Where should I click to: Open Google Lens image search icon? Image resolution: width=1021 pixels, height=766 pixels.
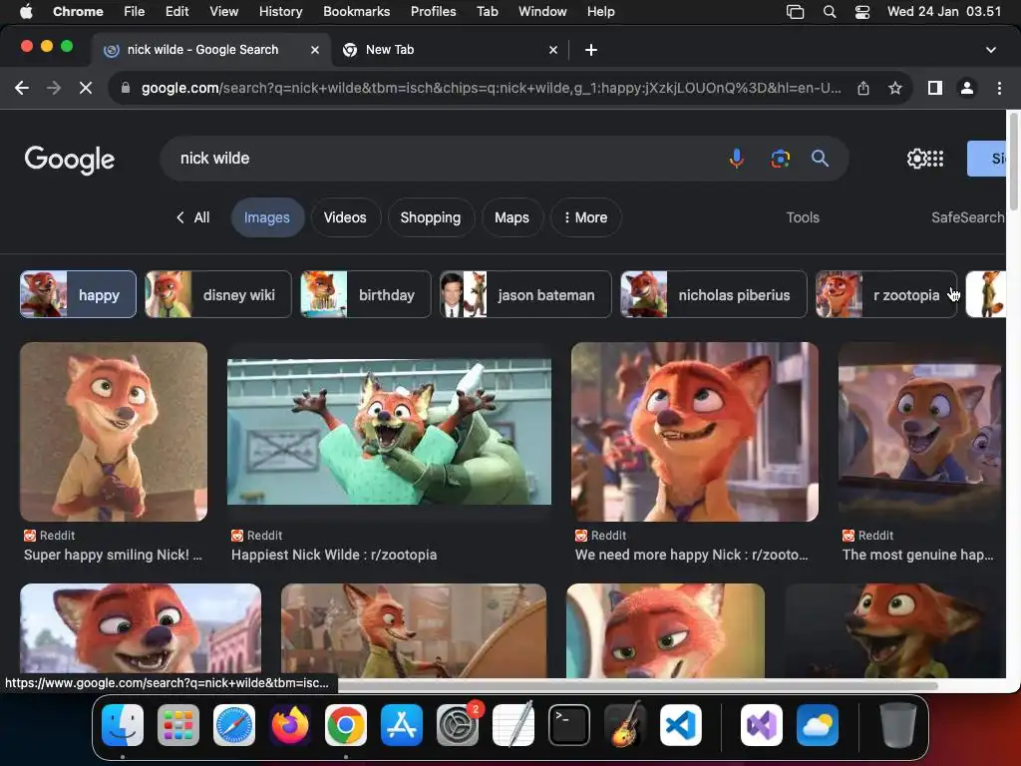780,159
